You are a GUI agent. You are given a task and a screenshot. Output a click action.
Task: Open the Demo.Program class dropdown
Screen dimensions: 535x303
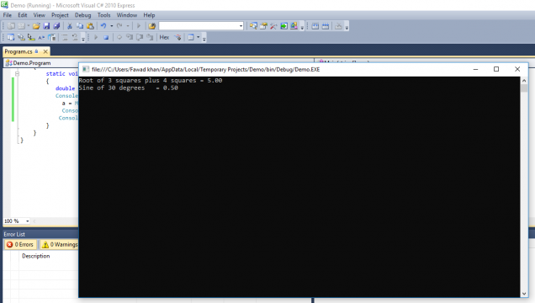pos(41,63)
